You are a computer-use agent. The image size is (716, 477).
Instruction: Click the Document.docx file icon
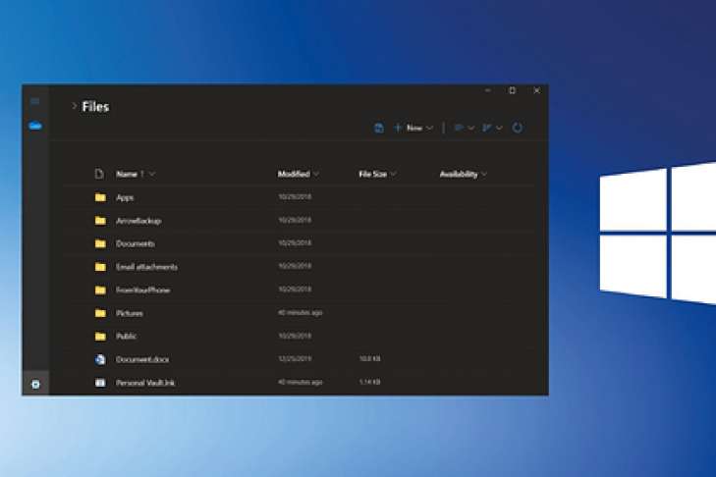pyautogui.click(x=99, y=359)
